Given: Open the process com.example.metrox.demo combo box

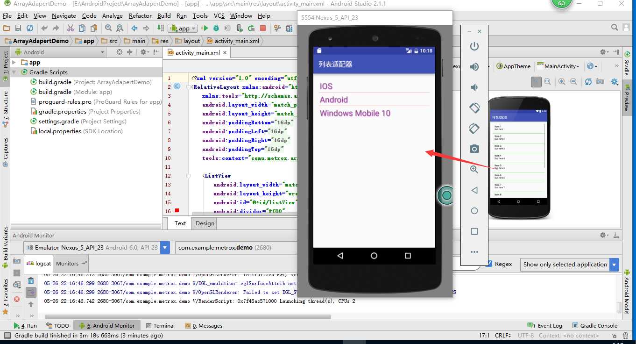Looking at the screenshot, I should coord(236,247).
